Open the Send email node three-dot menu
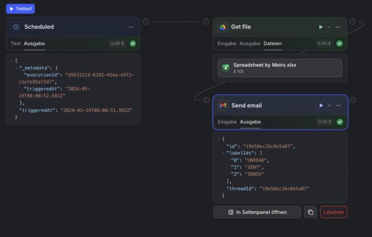The image size is (372, 237). (x=338, y=106)
